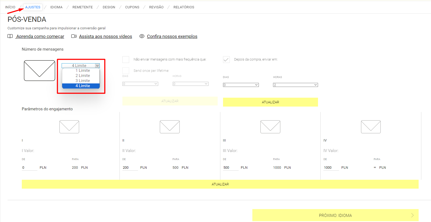Switch to the DESIGN tab
The height and width of the screenshot is (222, 431).
(x=109, y=7)
